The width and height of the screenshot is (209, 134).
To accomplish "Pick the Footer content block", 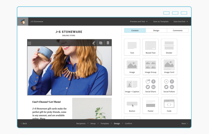I will pos(151,105).
